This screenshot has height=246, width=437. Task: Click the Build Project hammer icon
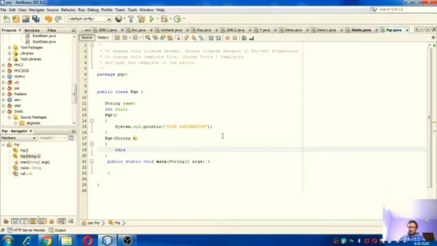pyautogui.click(x=131, y=19)
